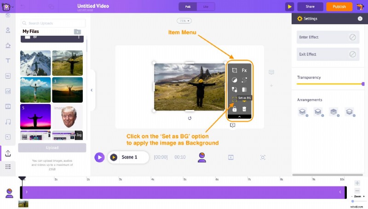Open the character timeline avatar icon
Viewport: 368px width, 209px height.
202,157
